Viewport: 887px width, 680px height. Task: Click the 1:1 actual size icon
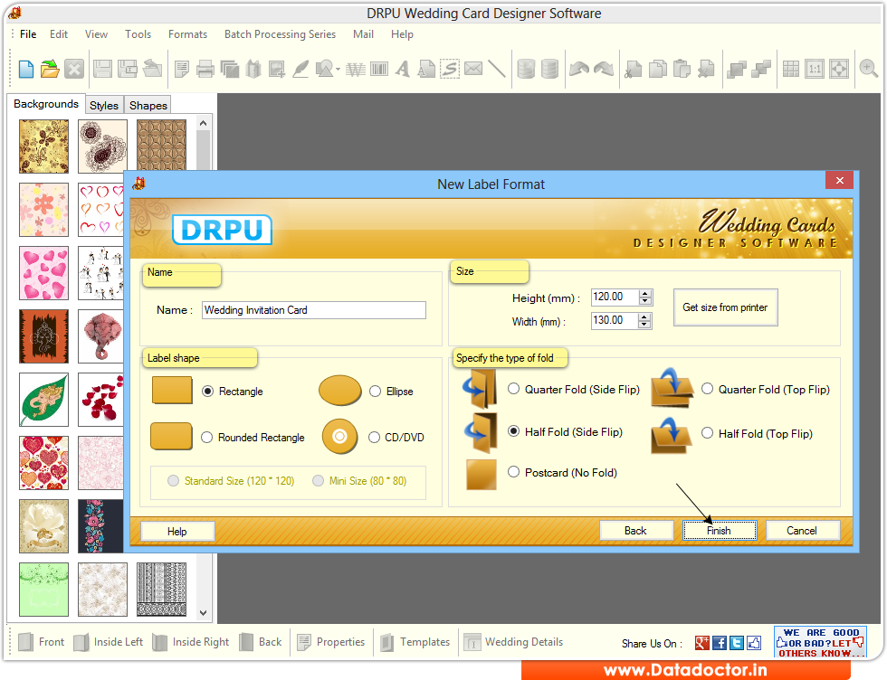click(x=815, y=69)
